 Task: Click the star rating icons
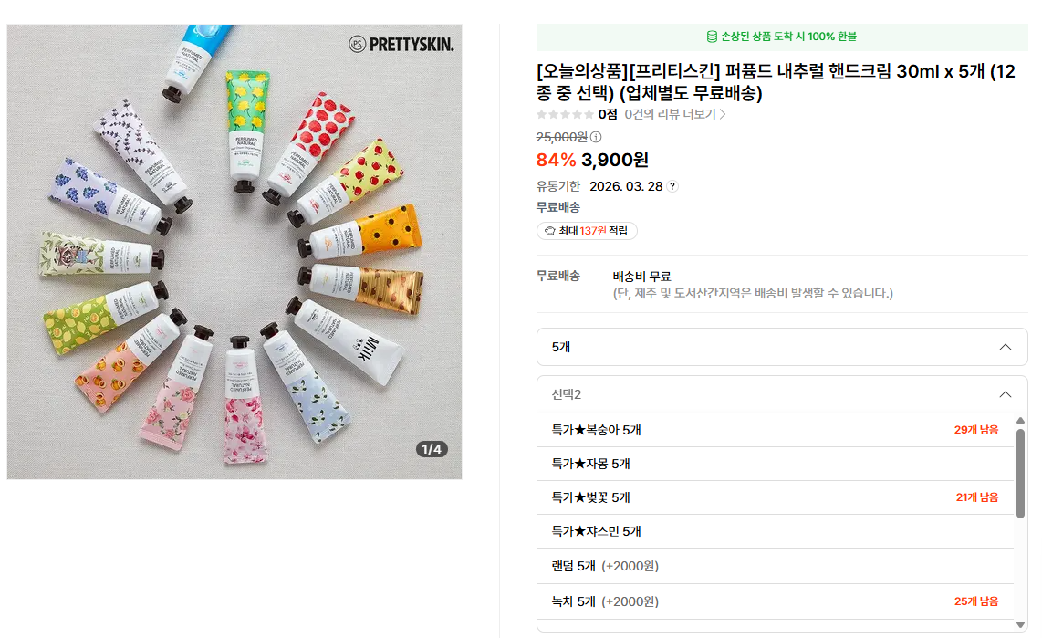[x=565, y=114]
